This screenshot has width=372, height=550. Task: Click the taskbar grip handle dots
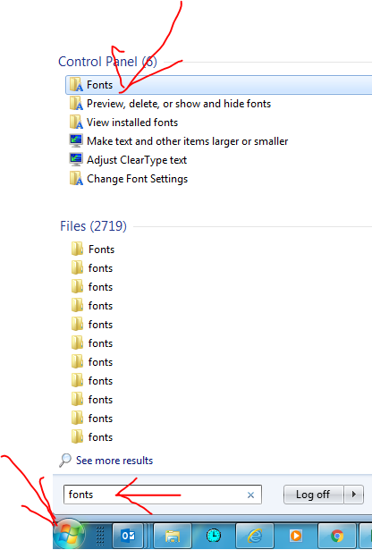tap(100, 536)
